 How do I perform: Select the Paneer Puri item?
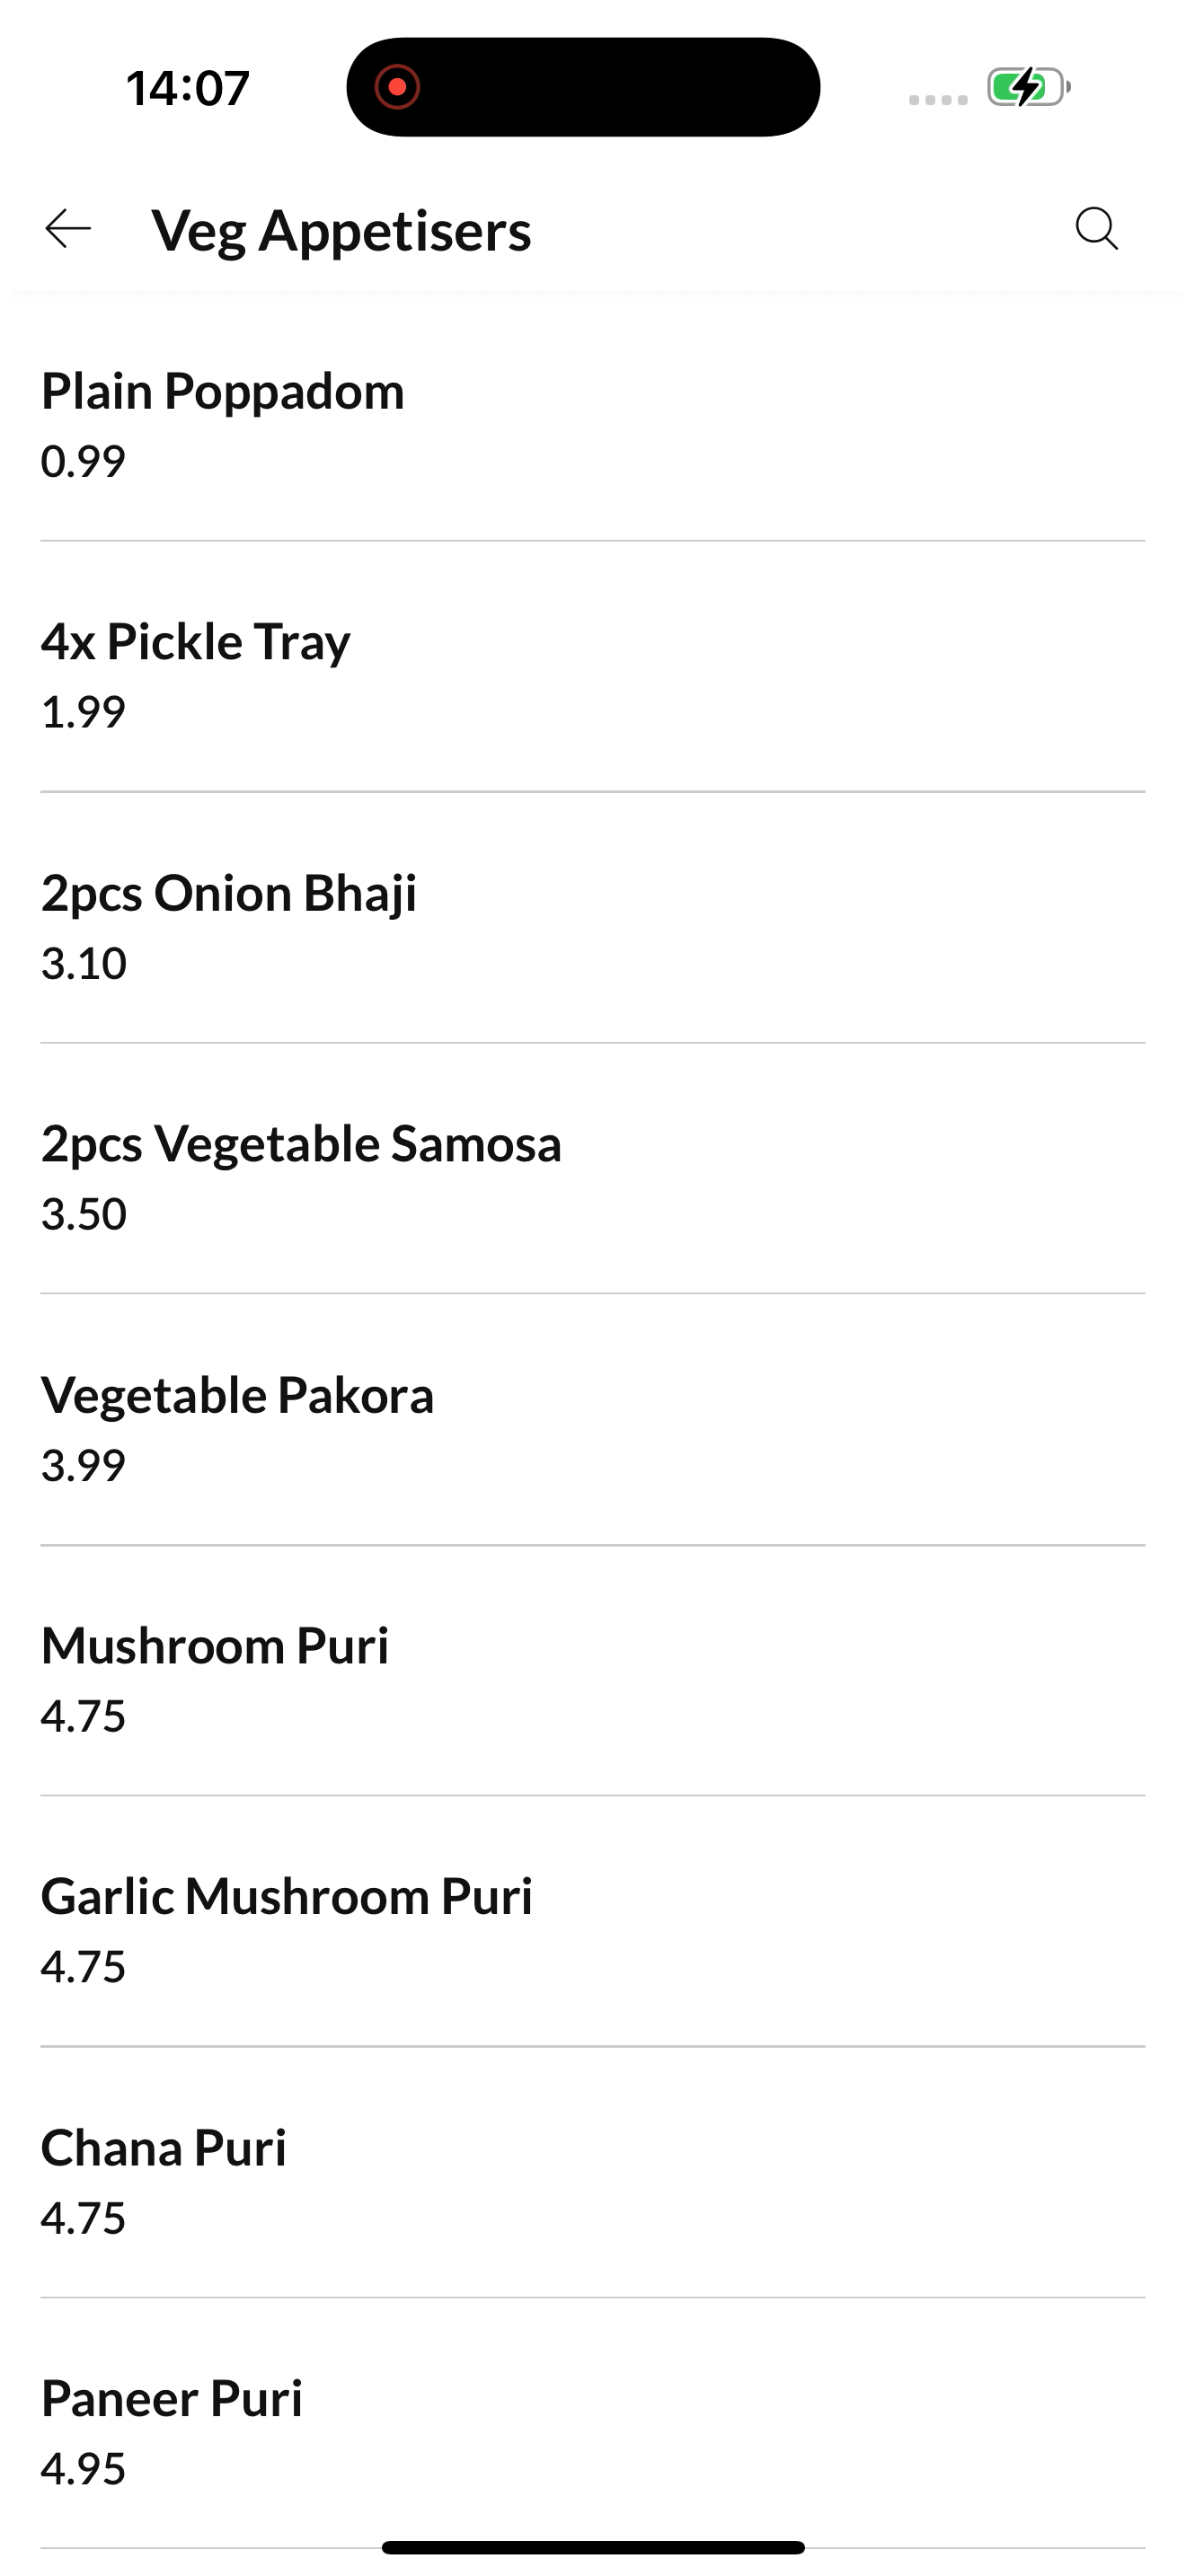point(592,2424)
